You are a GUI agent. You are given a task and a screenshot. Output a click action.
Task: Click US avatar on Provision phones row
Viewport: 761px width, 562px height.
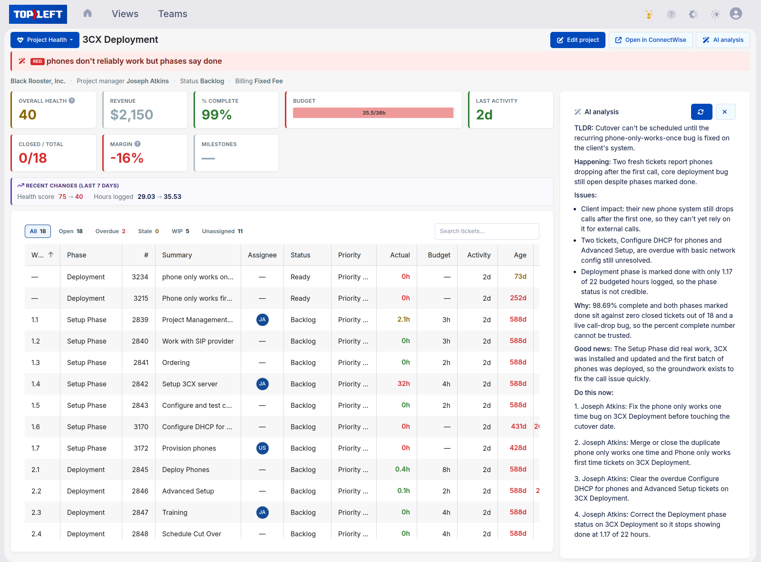pos(262,448)
